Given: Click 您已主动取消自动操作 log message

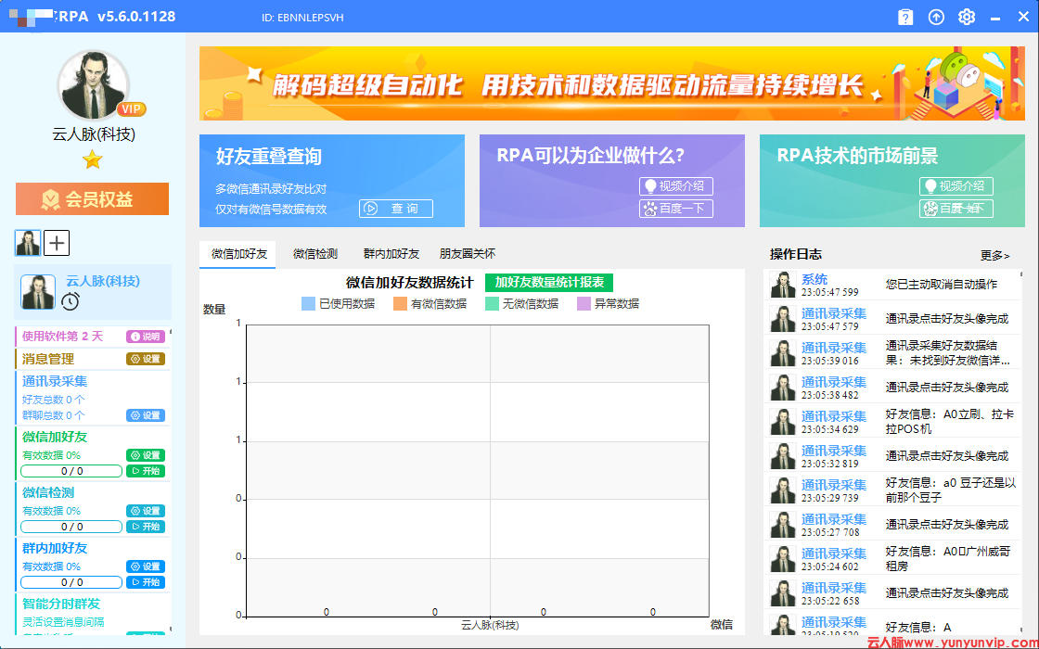Looking at the screenshot, I should coord(941,285).
